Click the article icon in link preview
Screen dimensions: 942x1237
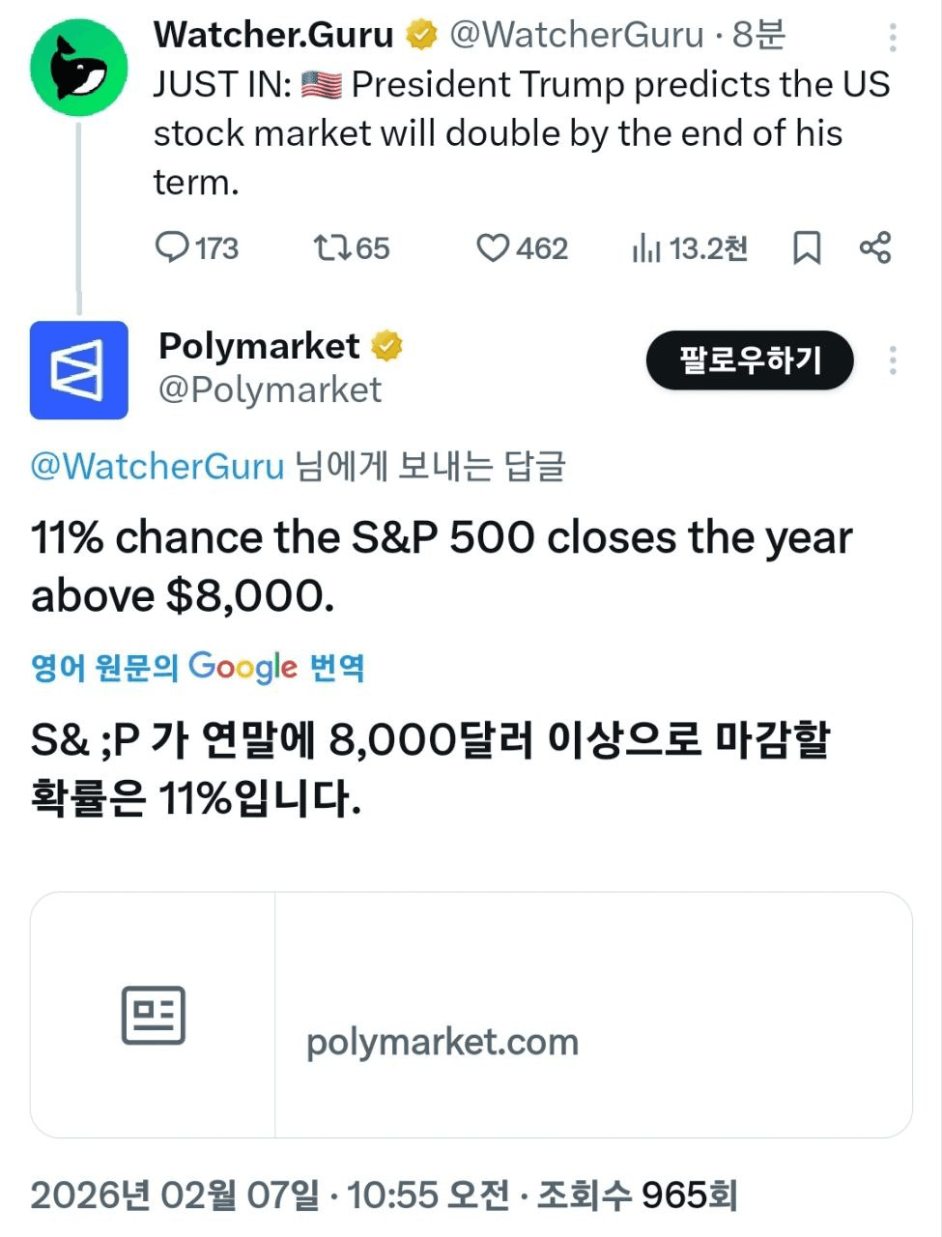pos(153,1015)
